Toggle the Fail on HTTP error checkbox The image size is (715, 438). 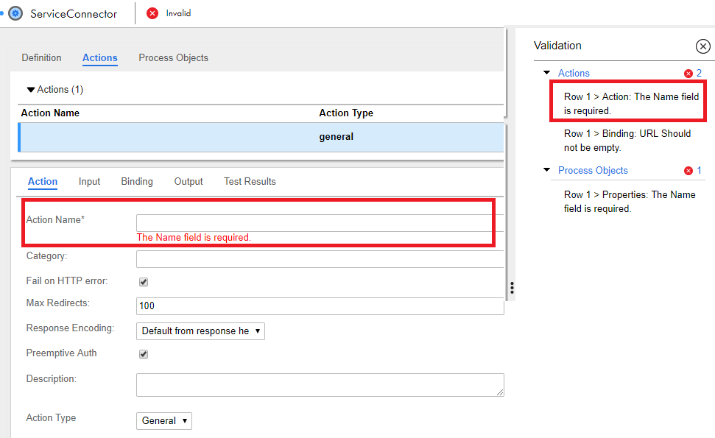pyautogui.click(x=144, y=282)
